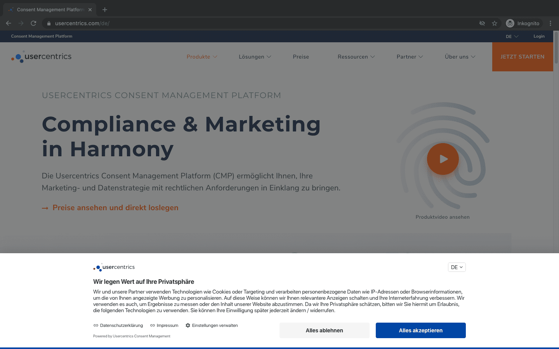The height and width of the screenshot is (349, 559).
Task: Open the Impressum link
Action: point(167,325)
